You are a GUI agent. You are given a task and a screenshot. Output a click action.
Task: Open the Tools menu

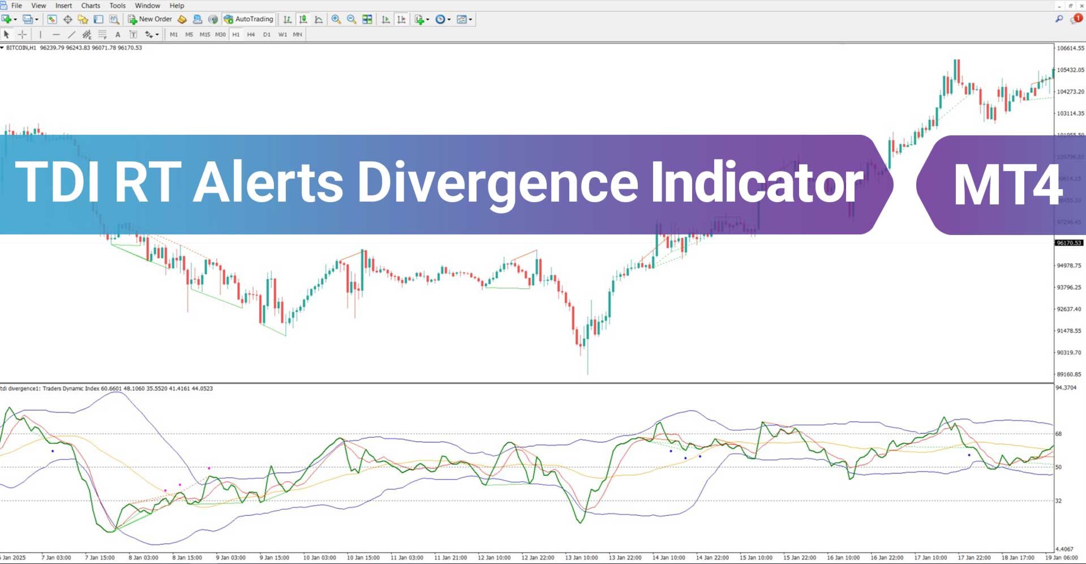coord(117,6)
